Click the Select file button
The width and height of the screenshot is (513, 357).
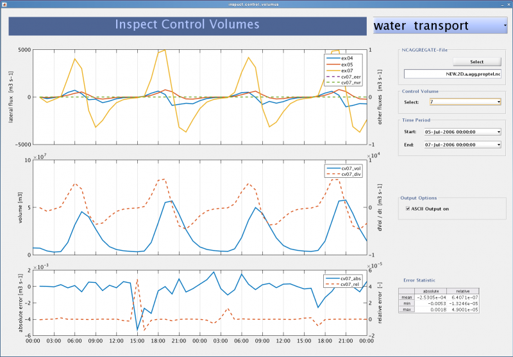point(476,61)
